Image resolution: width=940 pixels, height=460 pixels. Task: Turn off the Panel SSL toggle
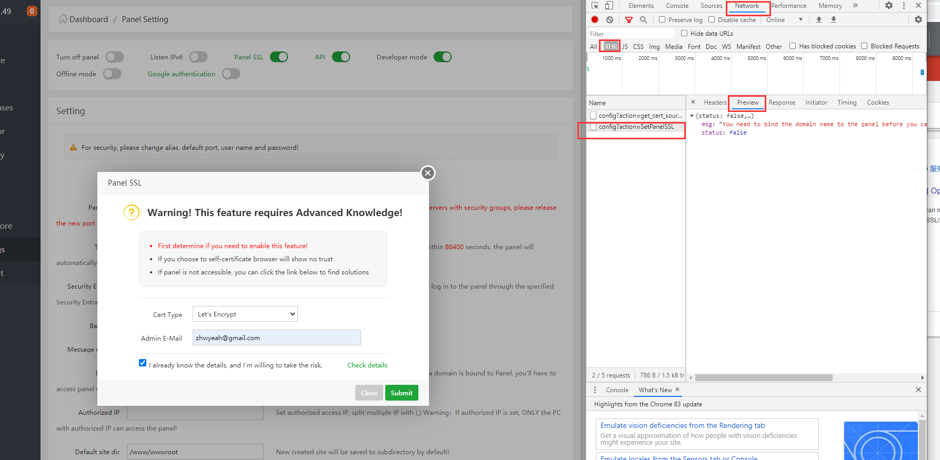(x=279, y=57)
